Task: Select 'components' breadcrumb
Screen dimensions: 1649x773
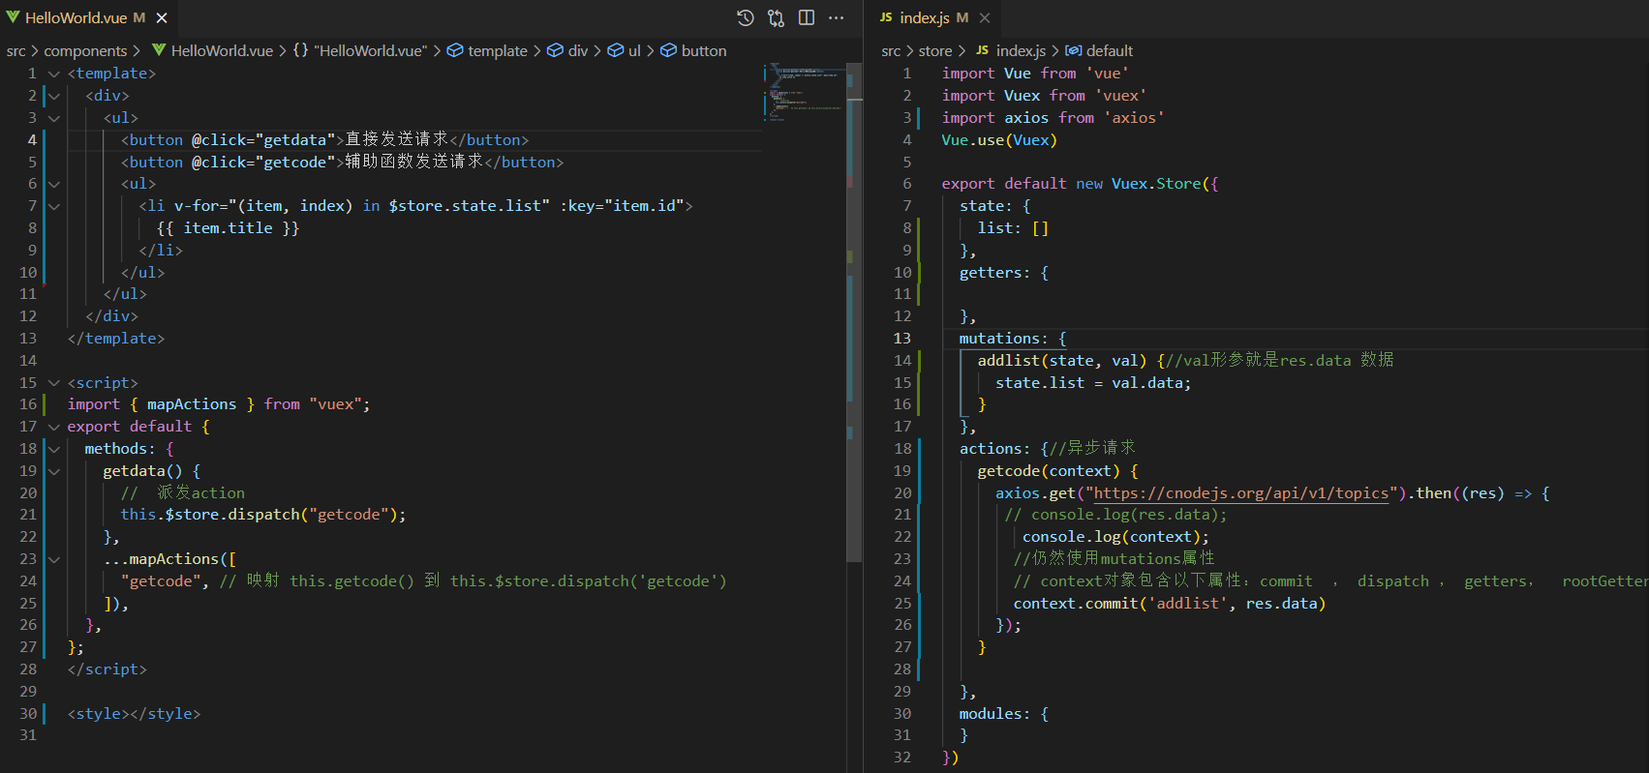Action: 85,50
